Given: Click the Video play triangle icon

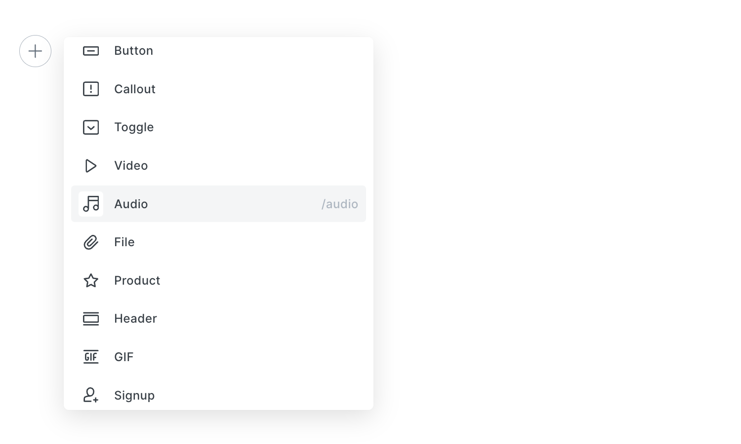Looking at the screenshot, I should pyautogui.click(x=91, y=166).
